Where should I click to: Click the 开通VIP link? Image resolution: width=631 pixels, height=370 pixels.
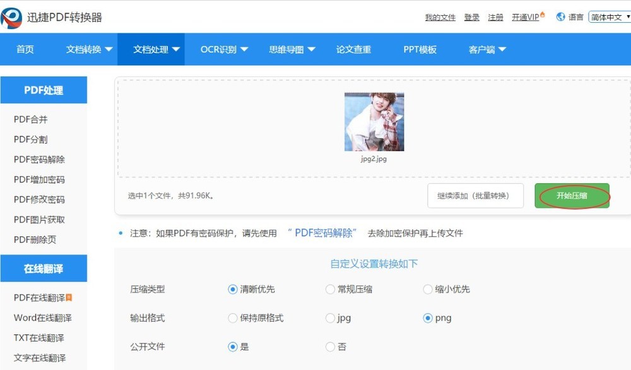525,17
